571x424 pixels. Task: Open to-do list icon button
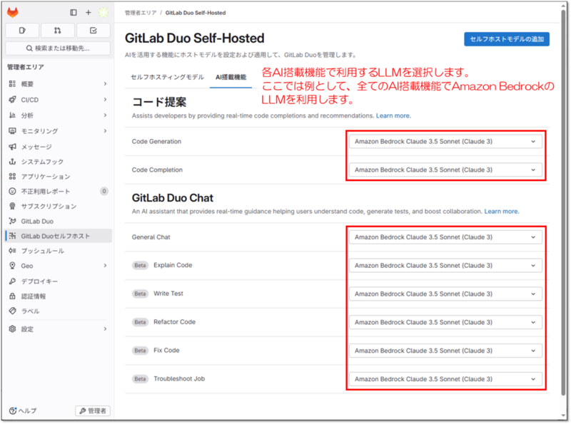(x=94, y=31)
